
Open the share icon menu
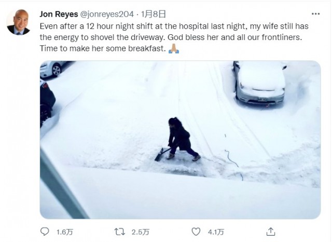271,231
